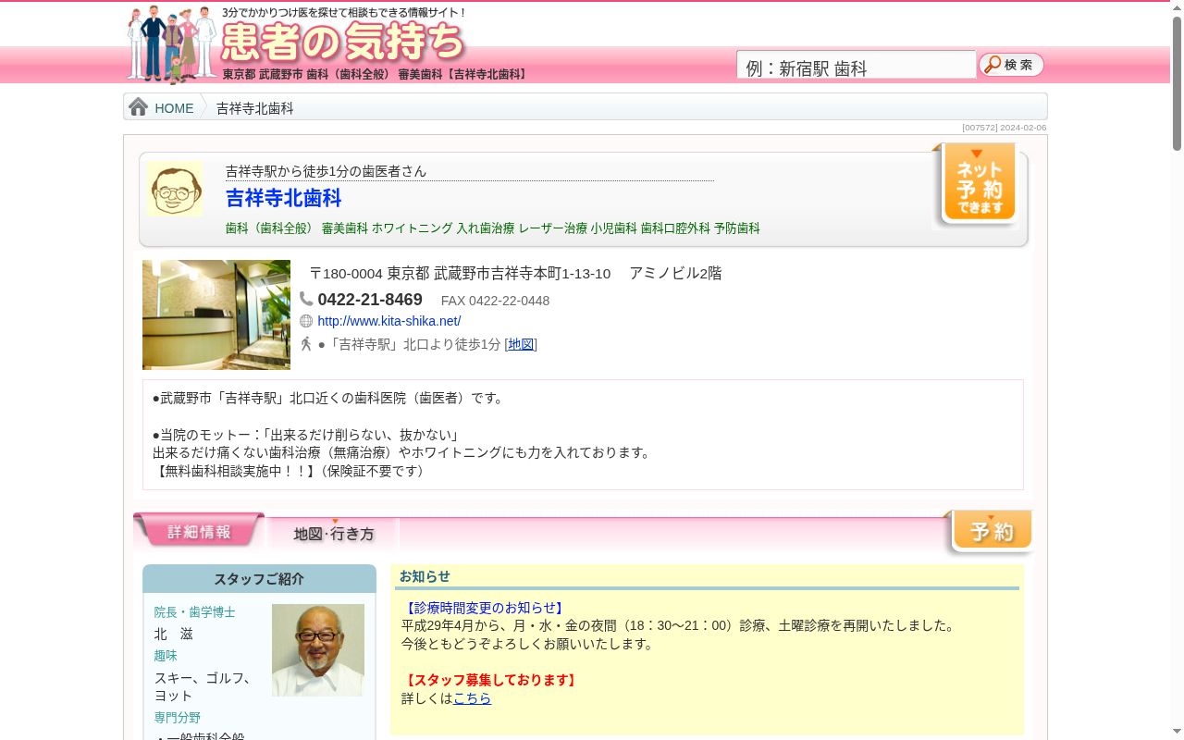The image size is (1184, 740).
Task: Click the phone number 0422-21-8469
Action: (x=370, y=300)
